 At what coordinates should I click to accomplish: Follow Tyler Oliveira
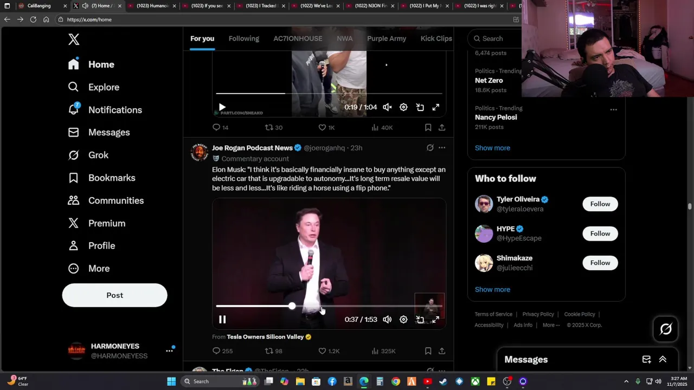[600, 204]
